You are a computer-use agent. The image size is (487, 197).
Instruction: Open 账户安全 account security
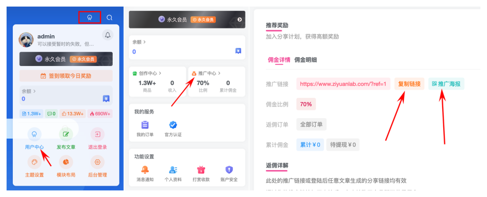point(229,174)
